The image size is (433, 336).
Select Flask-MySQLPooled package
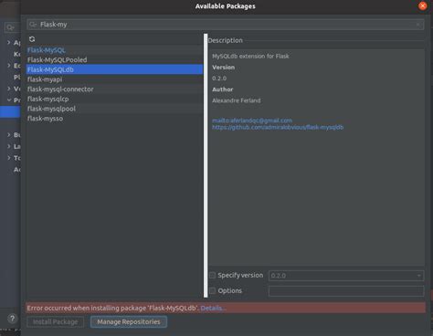[x=114, y=60]
